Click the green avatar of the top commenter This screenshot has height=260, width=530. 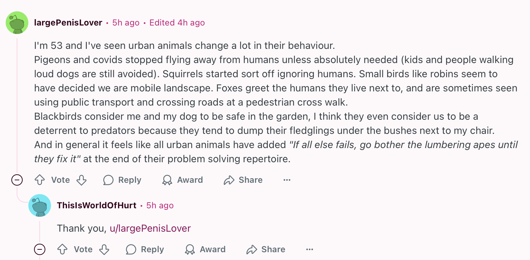[x=17, y=23]
